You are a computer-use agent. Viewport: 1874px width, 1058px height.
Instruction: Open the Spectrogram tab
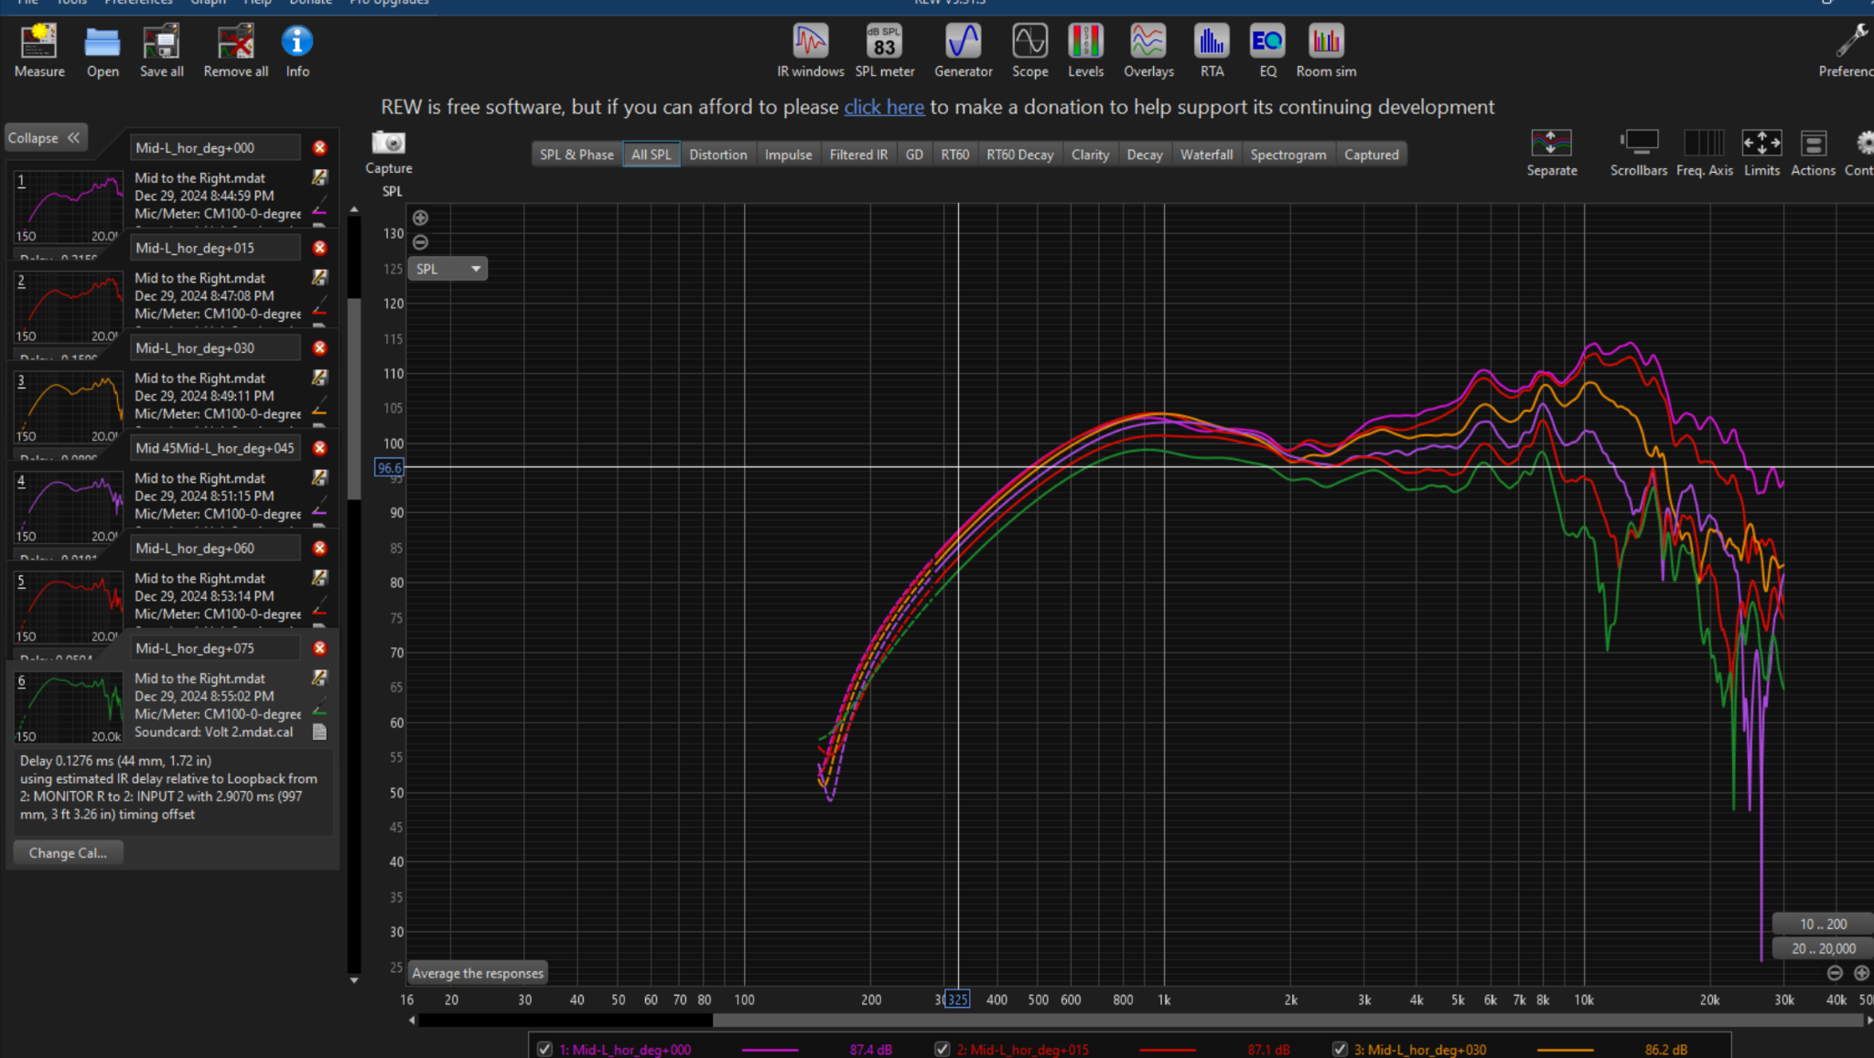click(x=1288, y=155)
